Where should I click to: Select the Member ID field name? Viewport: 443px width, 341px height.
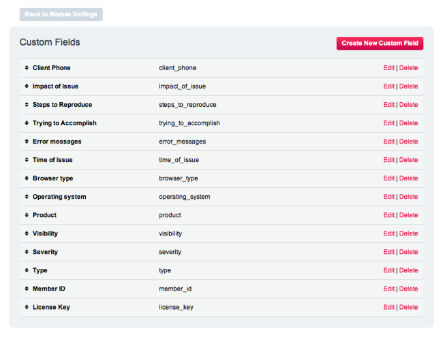49,289
